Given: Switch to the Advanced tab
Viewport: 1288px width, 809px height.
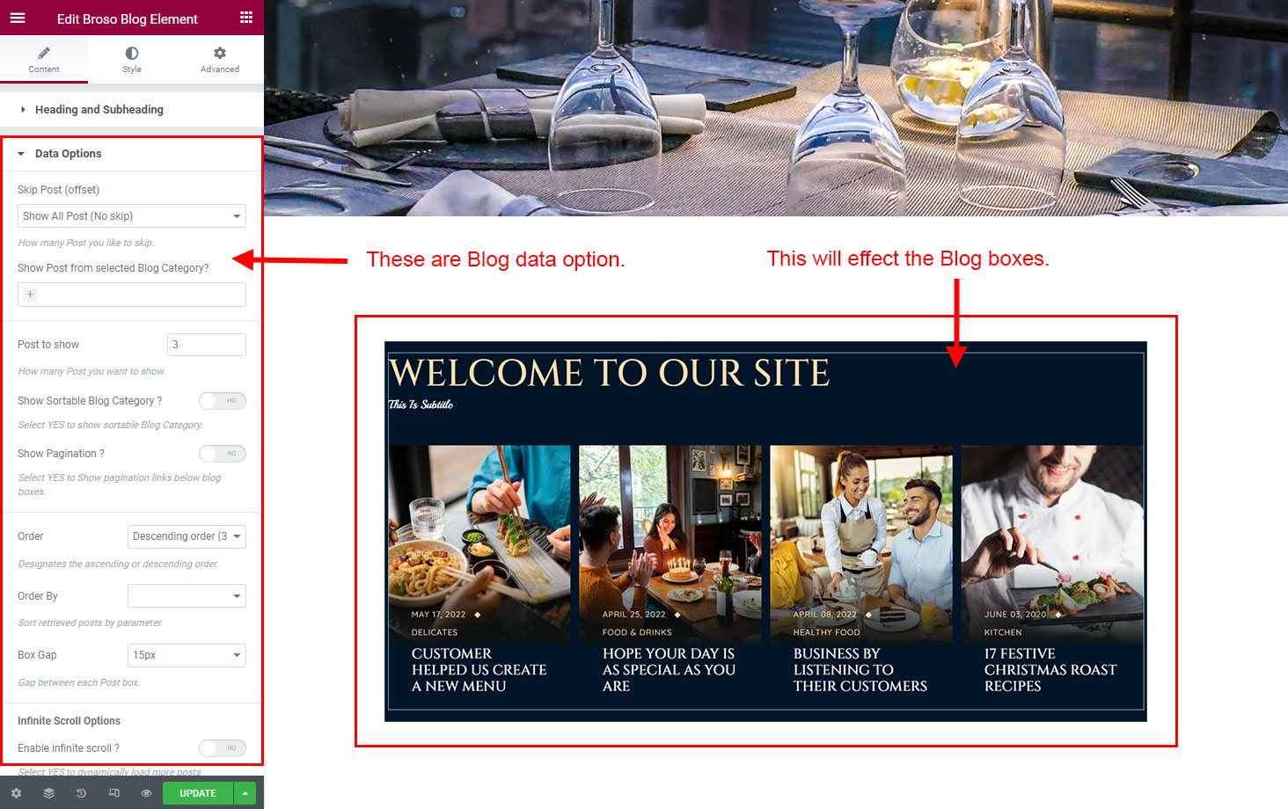Looking at the screenshot, I should pos(220,60).
